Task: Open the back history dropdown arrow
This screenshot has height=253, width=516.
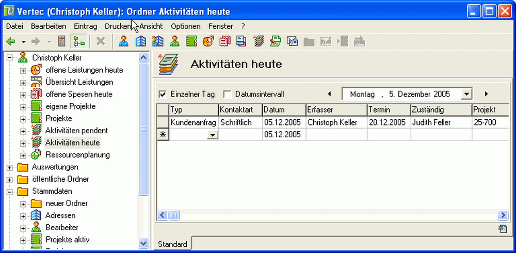Action: pos(23,42)
